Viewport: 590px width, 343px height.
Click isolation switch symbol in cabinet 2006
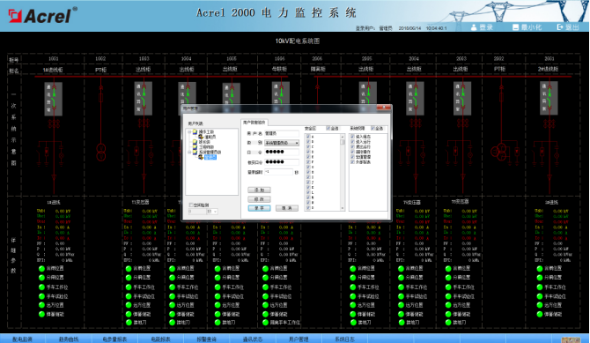tap(317, 87)
